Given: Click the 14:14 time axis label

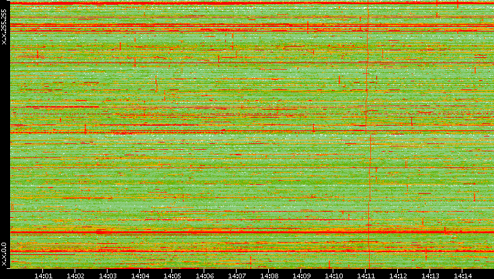Looking at the screenshot, I should 462,276.
